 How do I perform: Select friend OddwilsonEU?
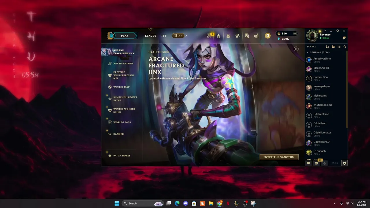pyautogui.click(x=326, y=143)
